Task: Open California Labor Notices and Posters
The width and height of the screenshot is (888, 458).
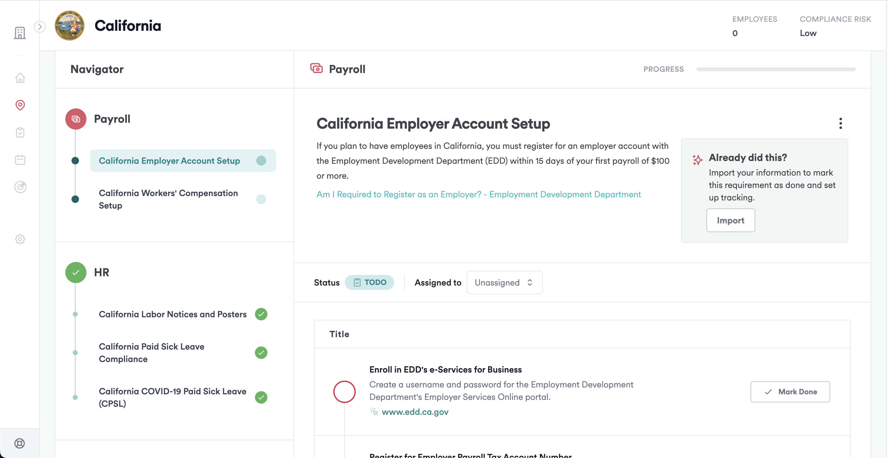Action: (x=173, y=314)
